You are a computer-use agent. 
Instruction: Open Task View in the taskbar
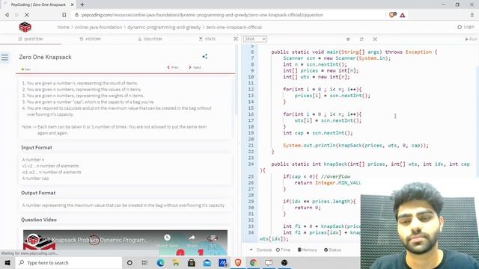tap(144, 262)
